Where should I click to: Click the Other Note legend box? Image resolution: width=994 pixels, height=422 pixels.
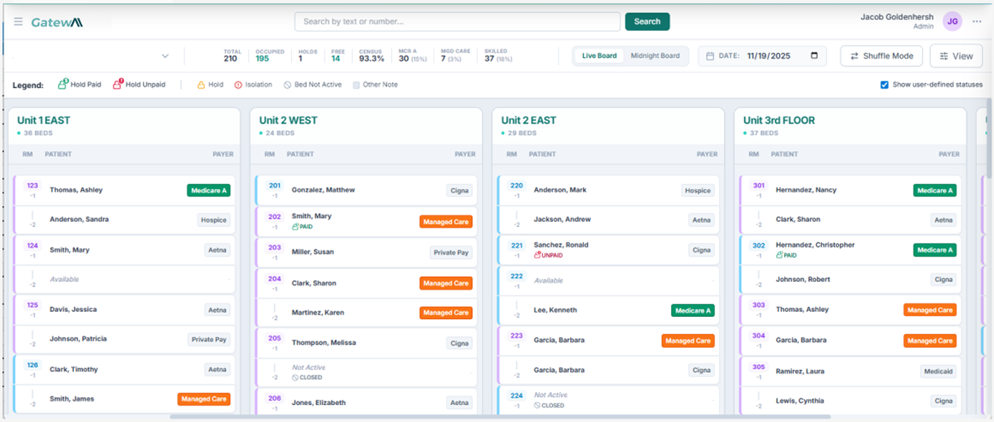point(356,85)
